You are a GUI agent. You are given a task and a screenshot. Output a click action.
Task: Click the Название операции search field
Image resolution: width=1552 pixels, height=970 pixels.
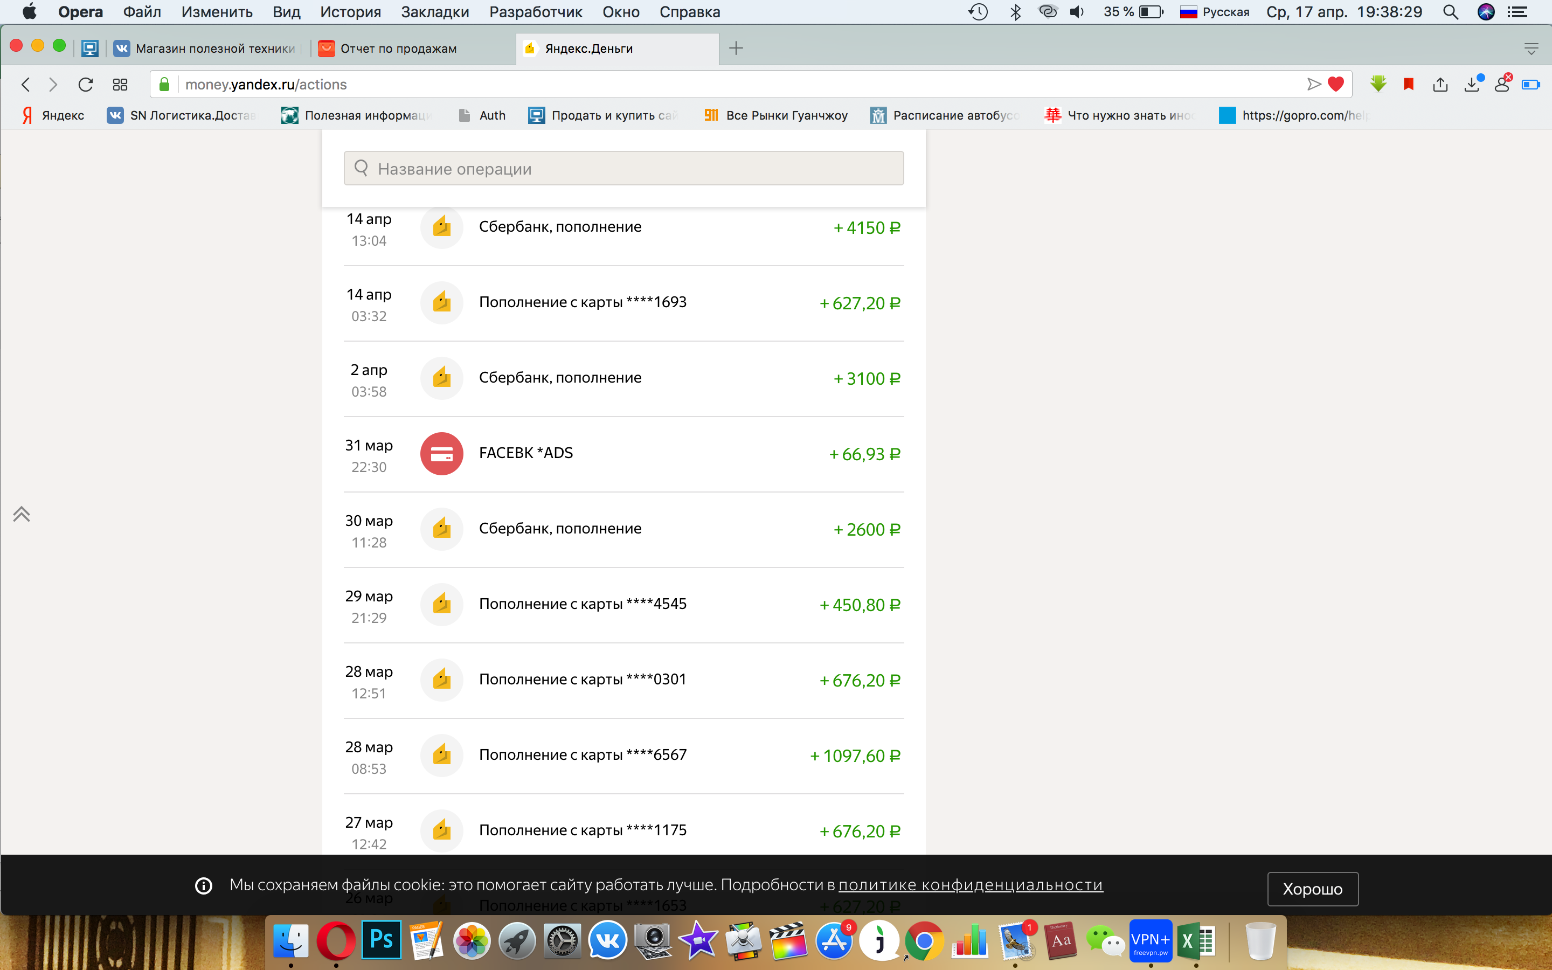coord(623,168)
